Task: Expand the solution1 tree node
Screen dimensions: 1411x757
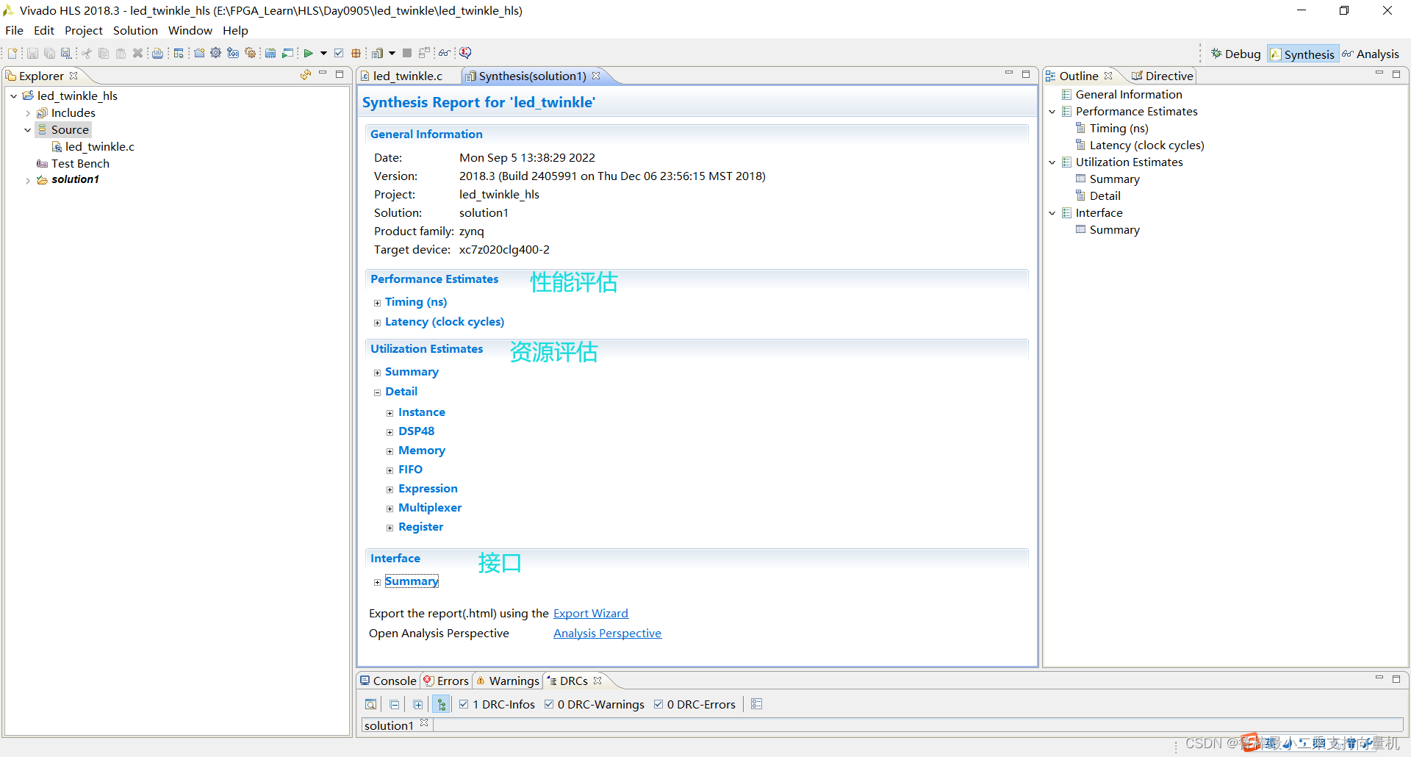Action: point(28,180)
